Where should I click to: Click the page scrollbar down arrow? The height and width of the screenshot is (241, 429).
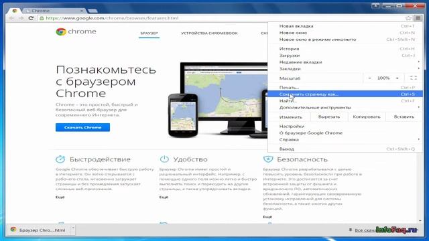pyautogui.click(x=420, y=220)
